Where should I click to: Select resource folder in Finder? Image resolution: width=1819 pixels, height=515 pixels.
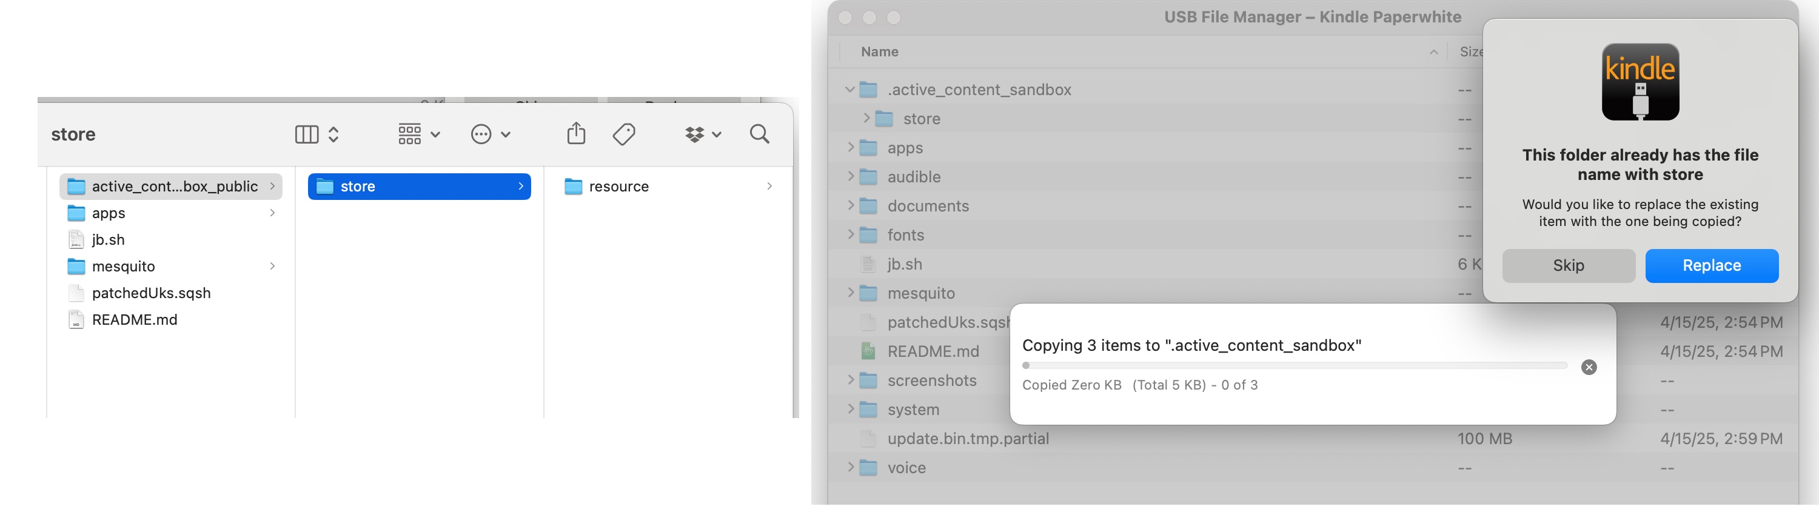click(x=668, y=186)
